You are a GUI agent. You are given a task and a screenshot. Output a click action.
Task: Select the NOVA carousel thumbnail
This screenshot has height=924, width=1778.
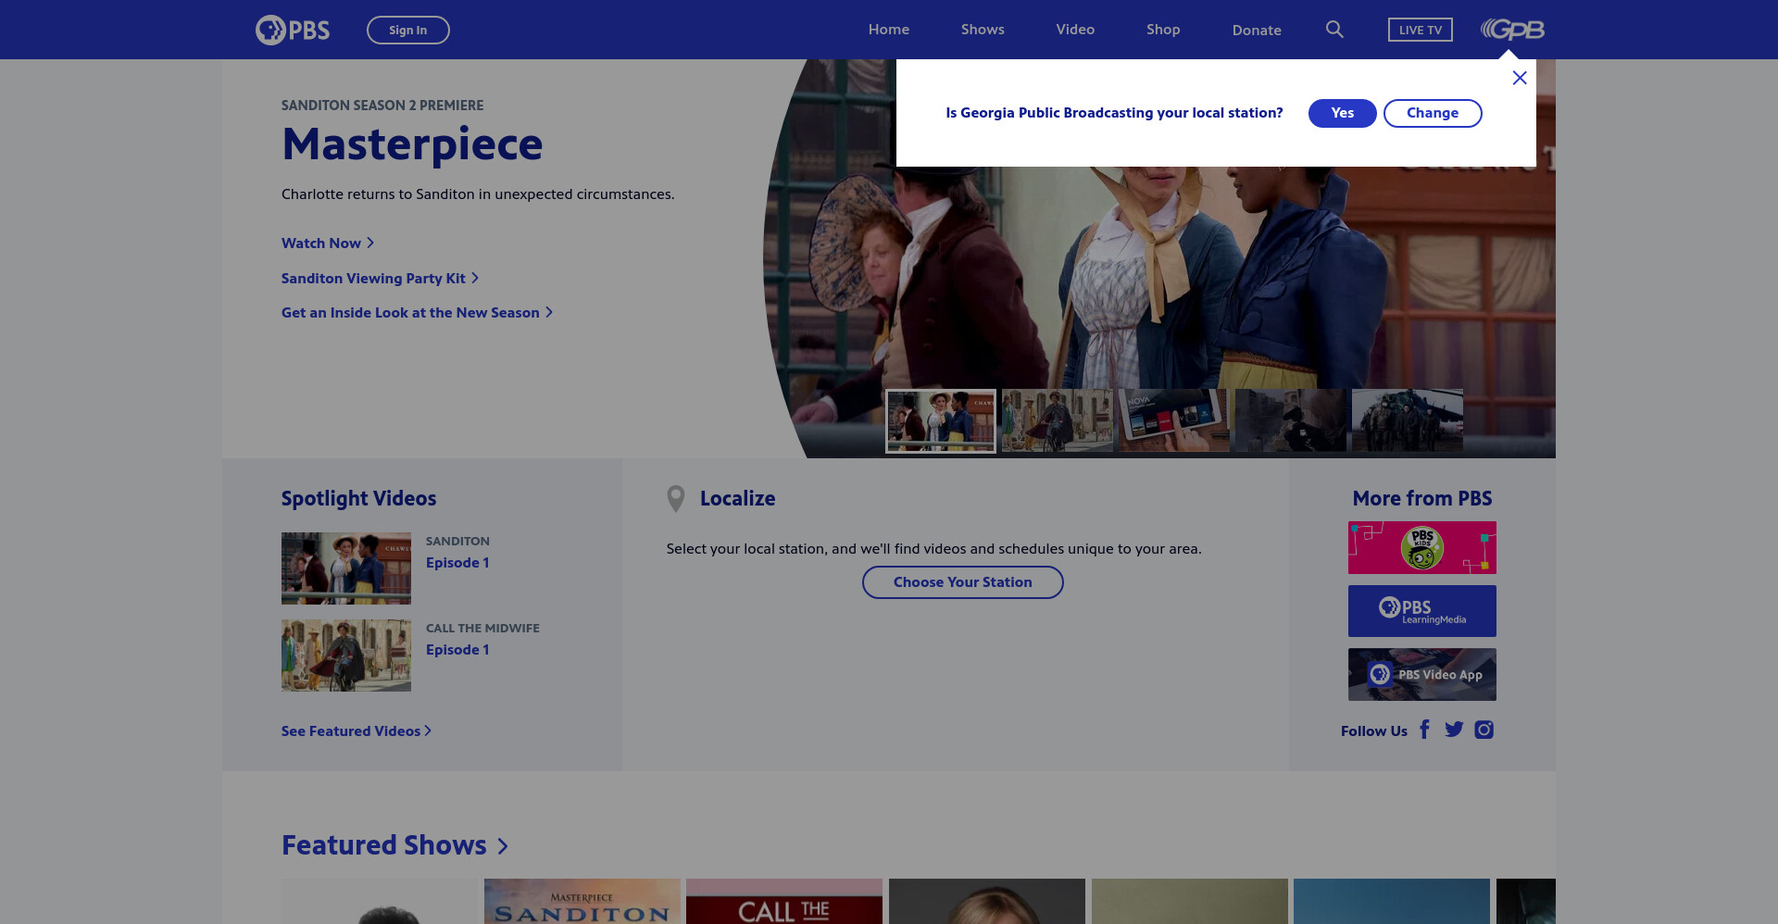[x=1174, y=420]
